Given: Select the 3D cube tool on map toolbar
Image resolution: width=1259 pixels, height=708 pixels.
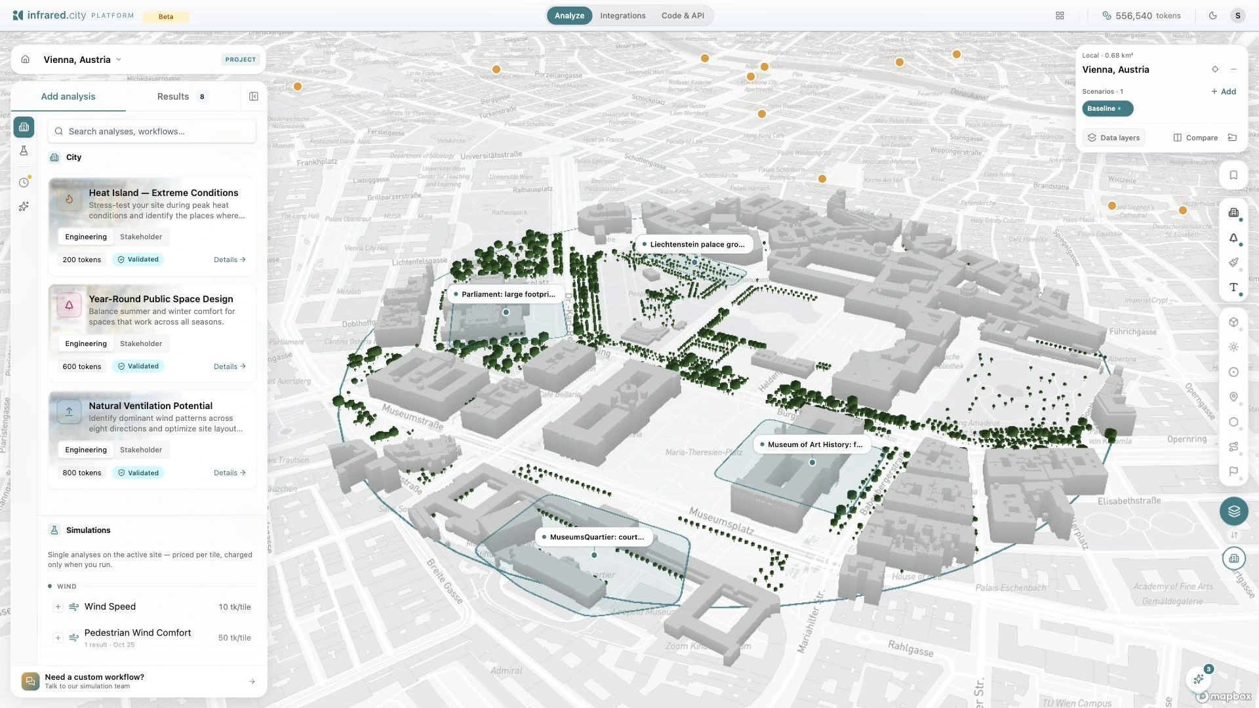Looking at the screenshot, I should click(x=1233, y=322).
